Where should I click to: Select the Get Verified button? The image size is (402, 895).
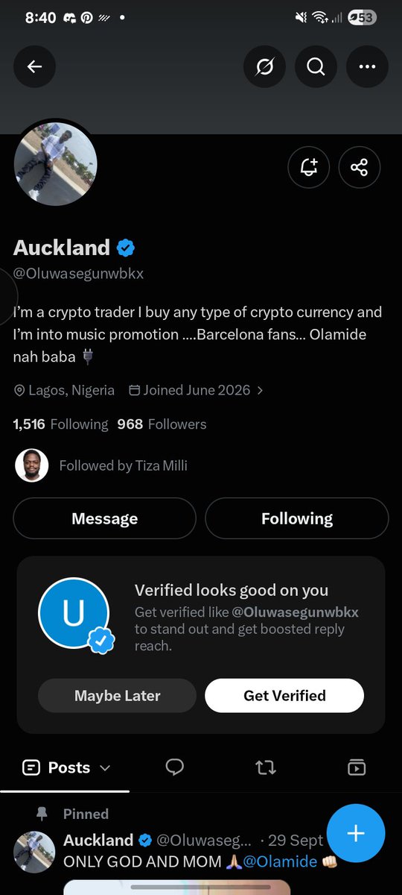tap(284, 695)
